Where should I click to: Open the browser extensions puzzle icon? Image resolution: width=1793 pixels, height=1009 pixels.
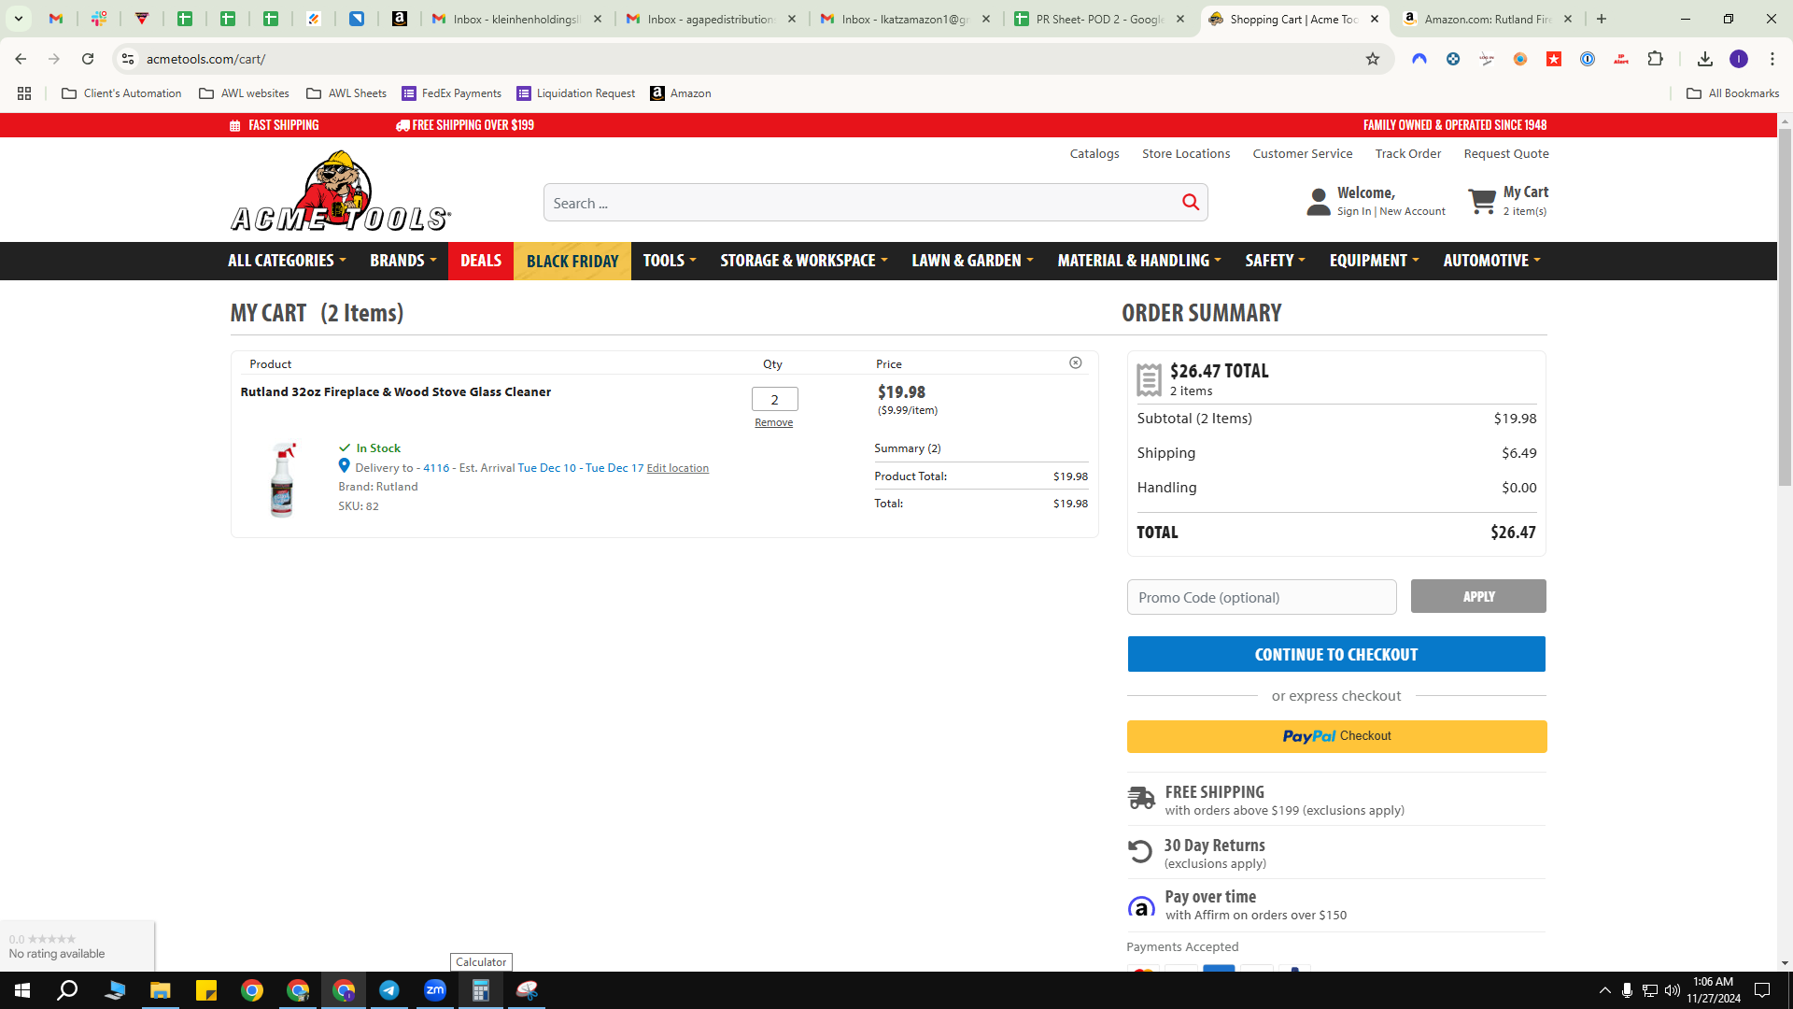pyautogui.click(x=1655, y=59)
